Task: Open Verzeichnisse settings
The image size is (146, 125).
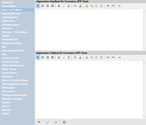Action: pos(9,73)
